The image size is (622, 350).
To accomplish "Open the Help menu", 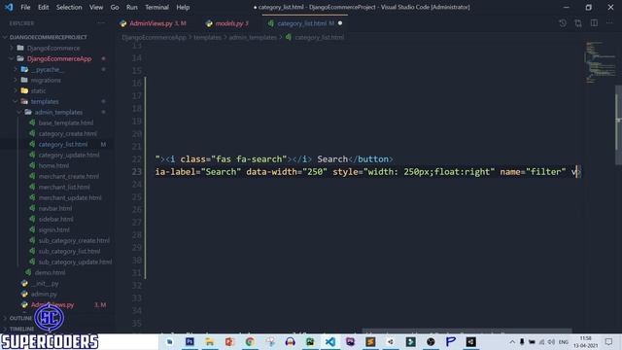I will [x=183, y=7].
